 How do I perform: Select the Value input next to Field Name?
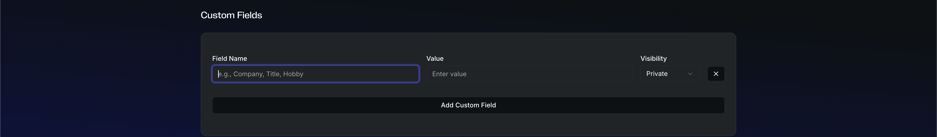coord(529,74)
